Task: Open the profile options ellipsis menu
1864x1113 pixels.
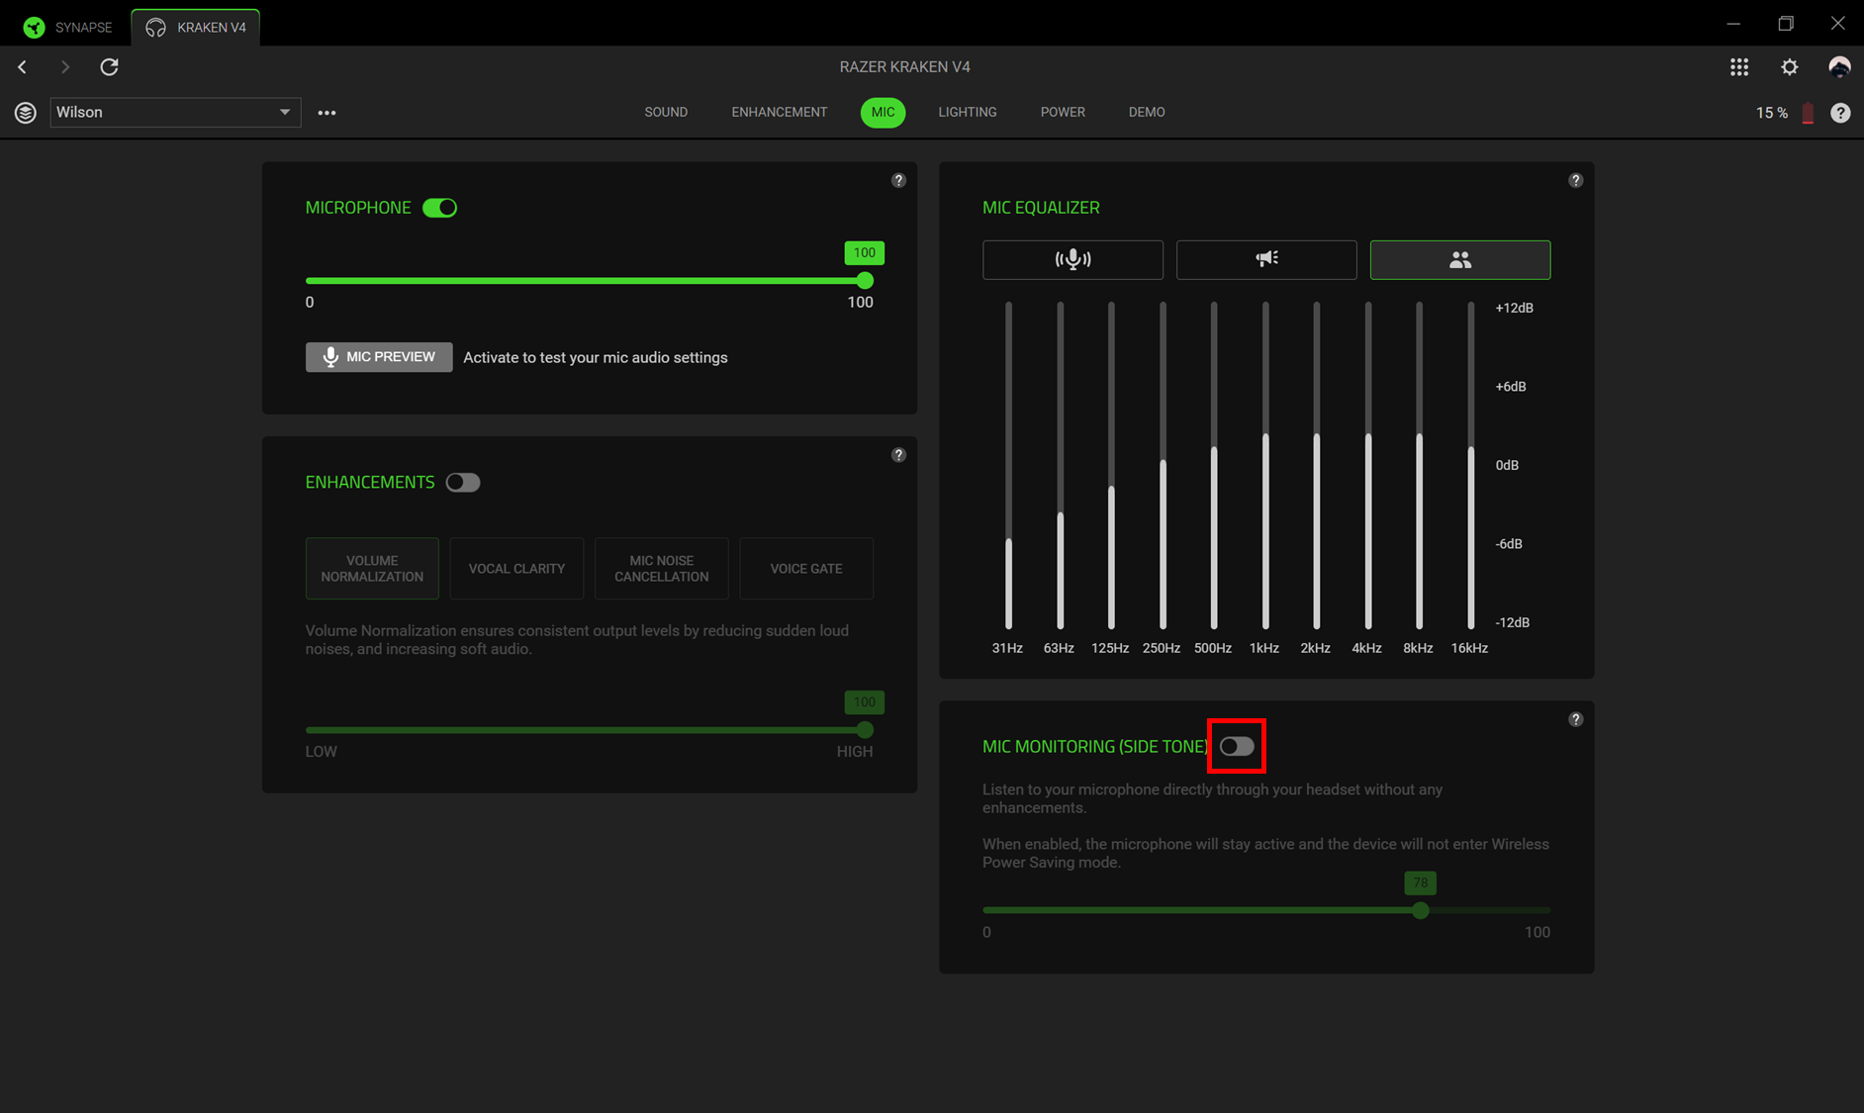Action: point(326,113)
